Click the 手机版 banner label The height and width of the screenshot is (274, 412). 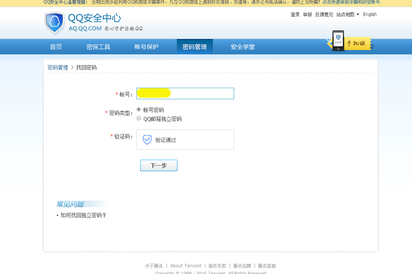click(x=356, y=43)
